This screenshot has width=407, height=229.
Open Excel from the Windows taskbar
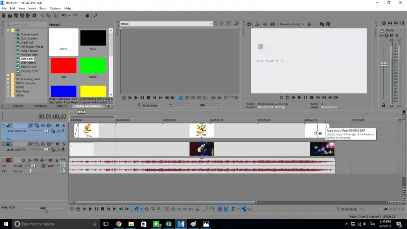[x=169, y=224]
